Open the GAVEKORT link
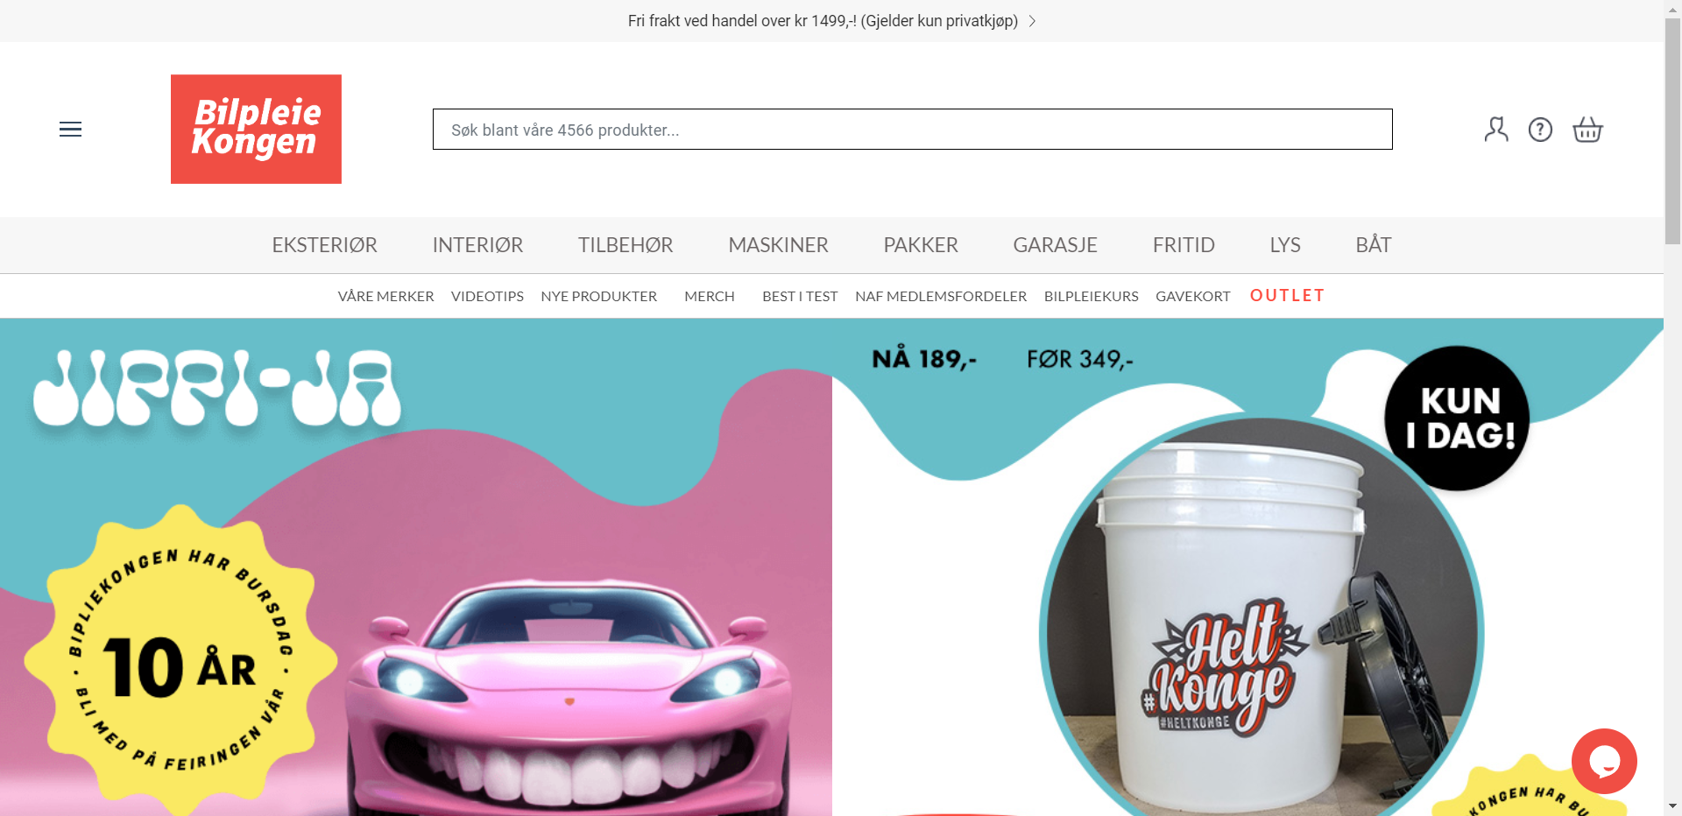This screenshot has height=816, width=1682. click(x=1192, y=296)
